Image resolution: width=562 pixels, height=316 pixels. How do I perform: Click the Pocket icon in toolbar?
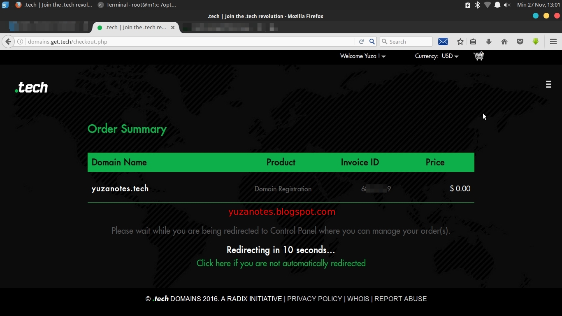point(520,42)
